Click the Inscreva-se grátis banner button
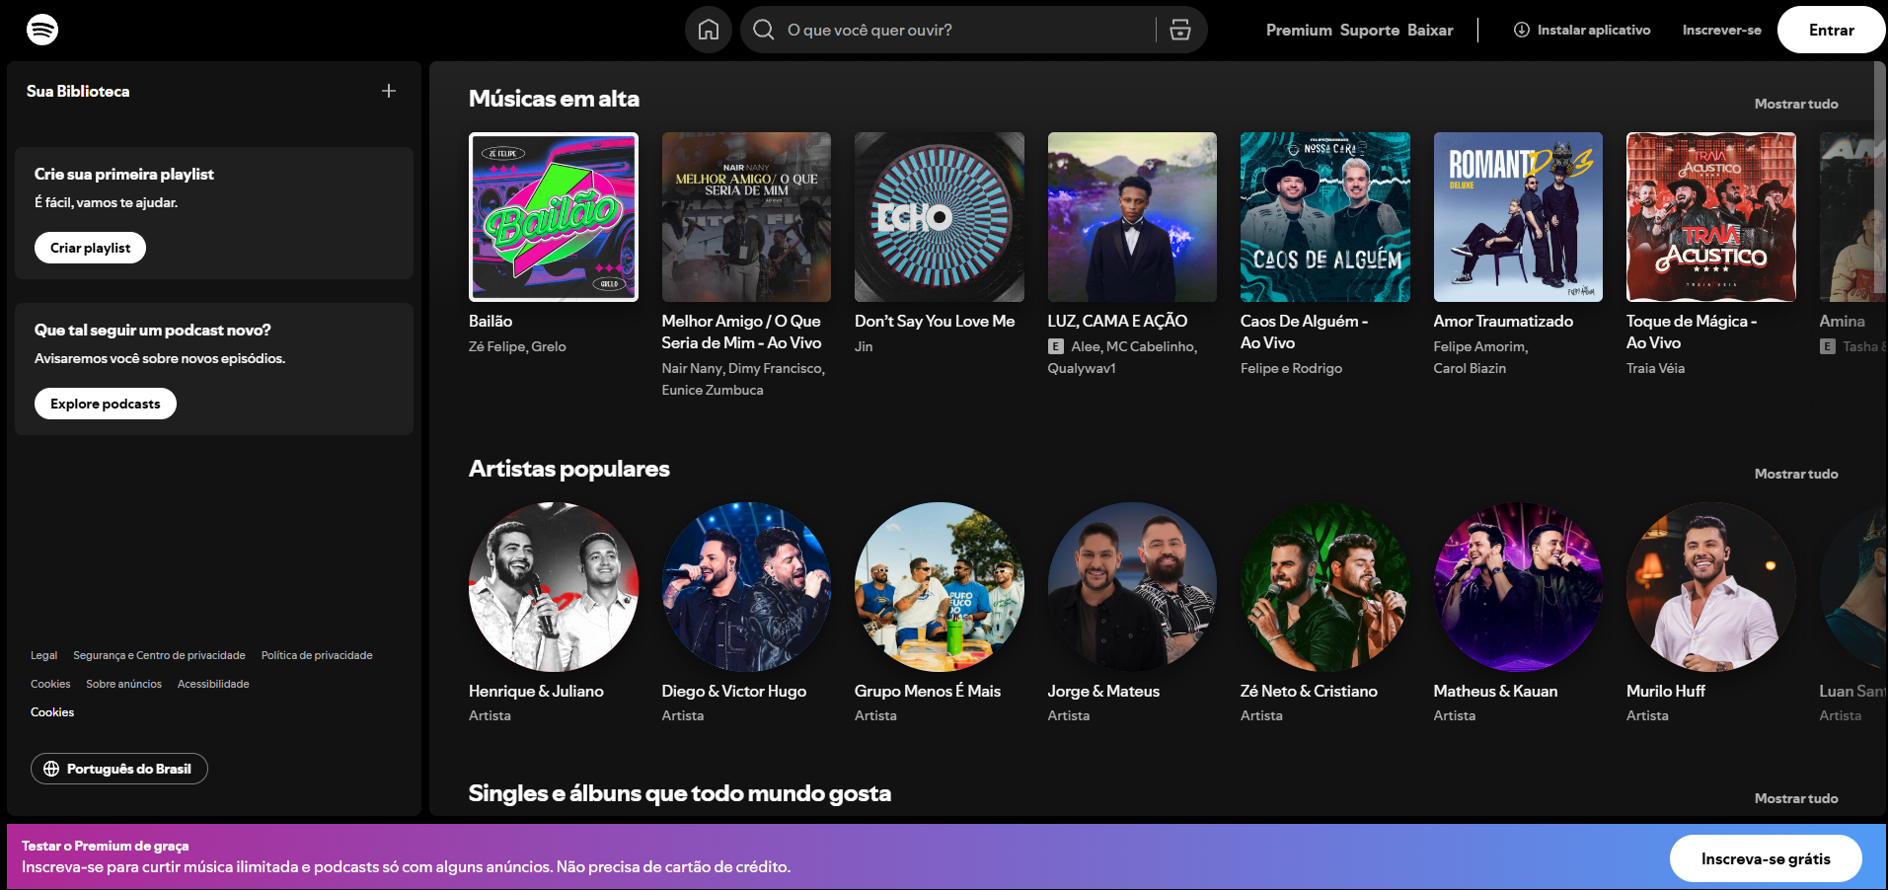 1765,858
